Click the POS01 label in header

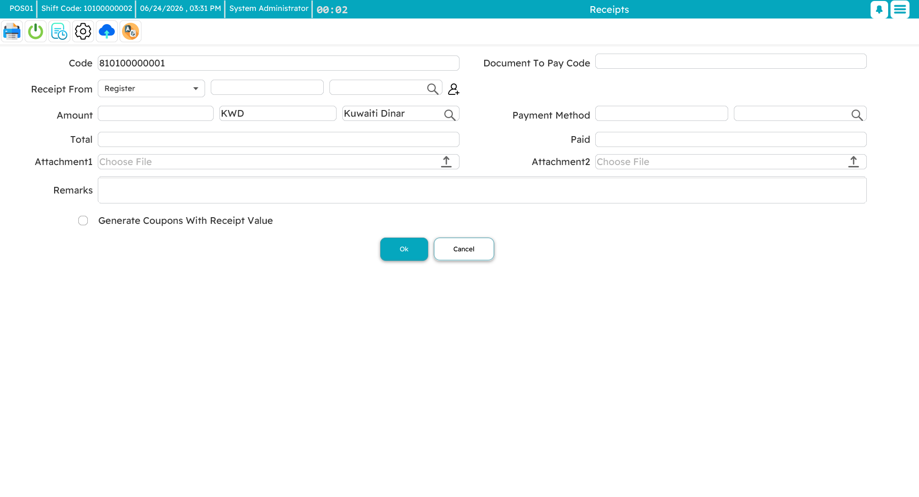(x=21, y=9)
